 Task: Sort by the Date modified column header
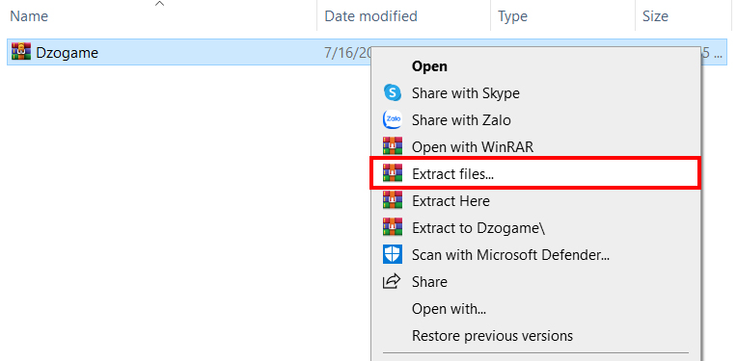(404, 16)
